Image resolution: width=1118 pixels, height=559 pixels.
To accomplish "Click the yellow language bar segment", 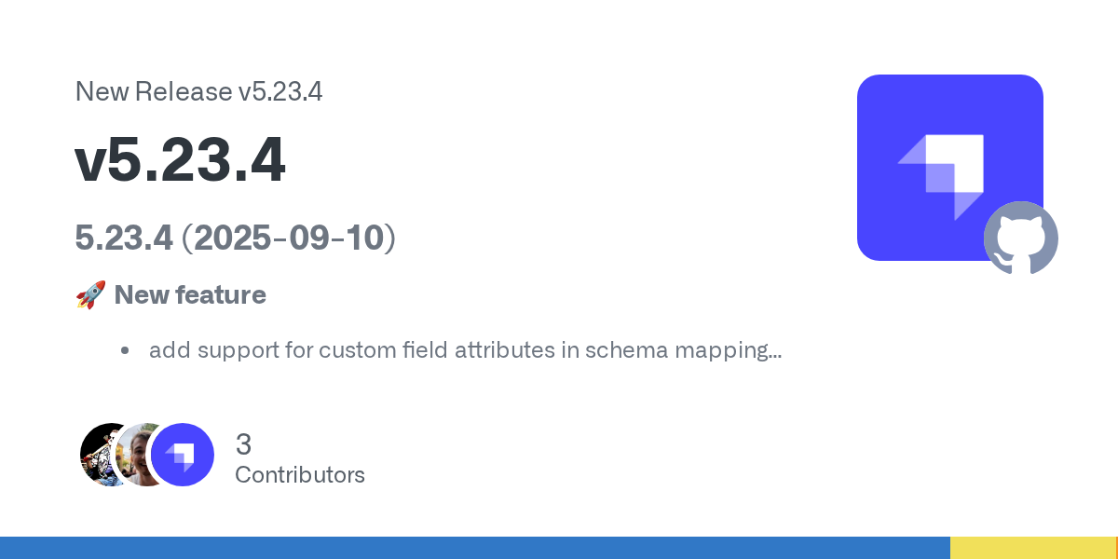I will point(1031,548).
